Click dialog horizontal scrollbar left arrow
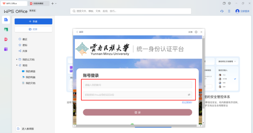This screenshot has height=133, width=253. click(74, 126)
